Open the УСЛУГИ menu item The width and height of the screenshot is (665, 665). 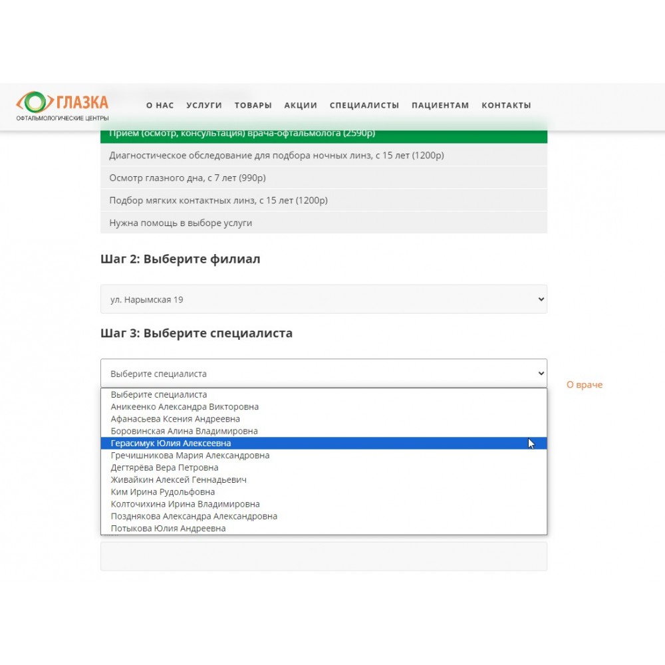[204, 105]
